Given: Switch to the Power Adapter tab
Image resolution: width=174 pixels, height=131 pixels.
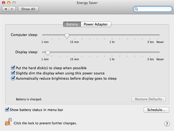Looking at the screenshot, I should pyautogui.click(x=96, y=24).
